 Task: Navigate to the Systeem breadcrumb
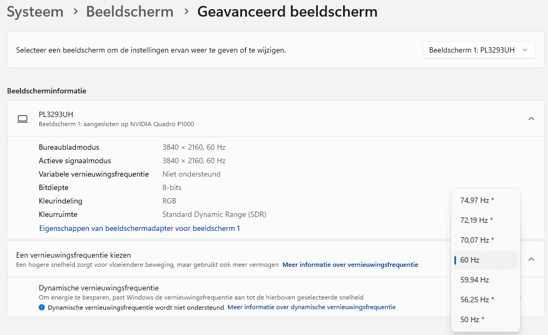pyautogui.click(x=34, y=11)
